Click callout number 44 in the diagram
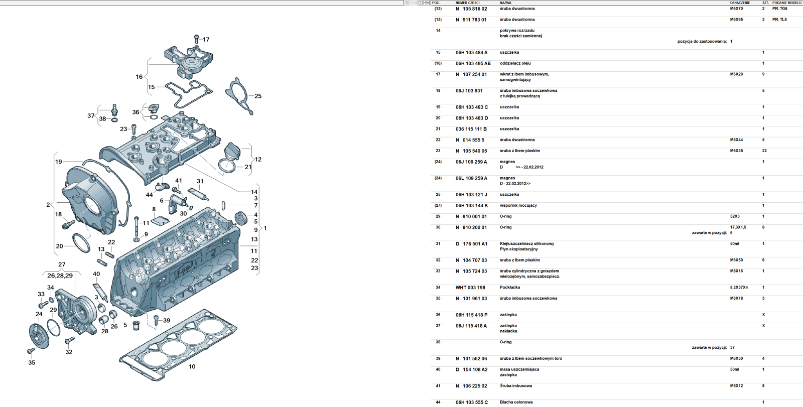This screenshot has width=803, height=407. coord(149,195)
